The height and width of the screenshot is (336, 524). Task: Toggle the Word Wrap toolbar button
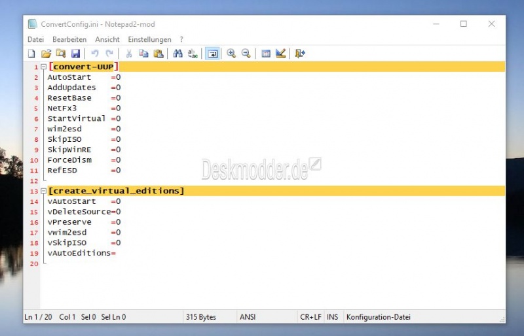click(212, 54)
